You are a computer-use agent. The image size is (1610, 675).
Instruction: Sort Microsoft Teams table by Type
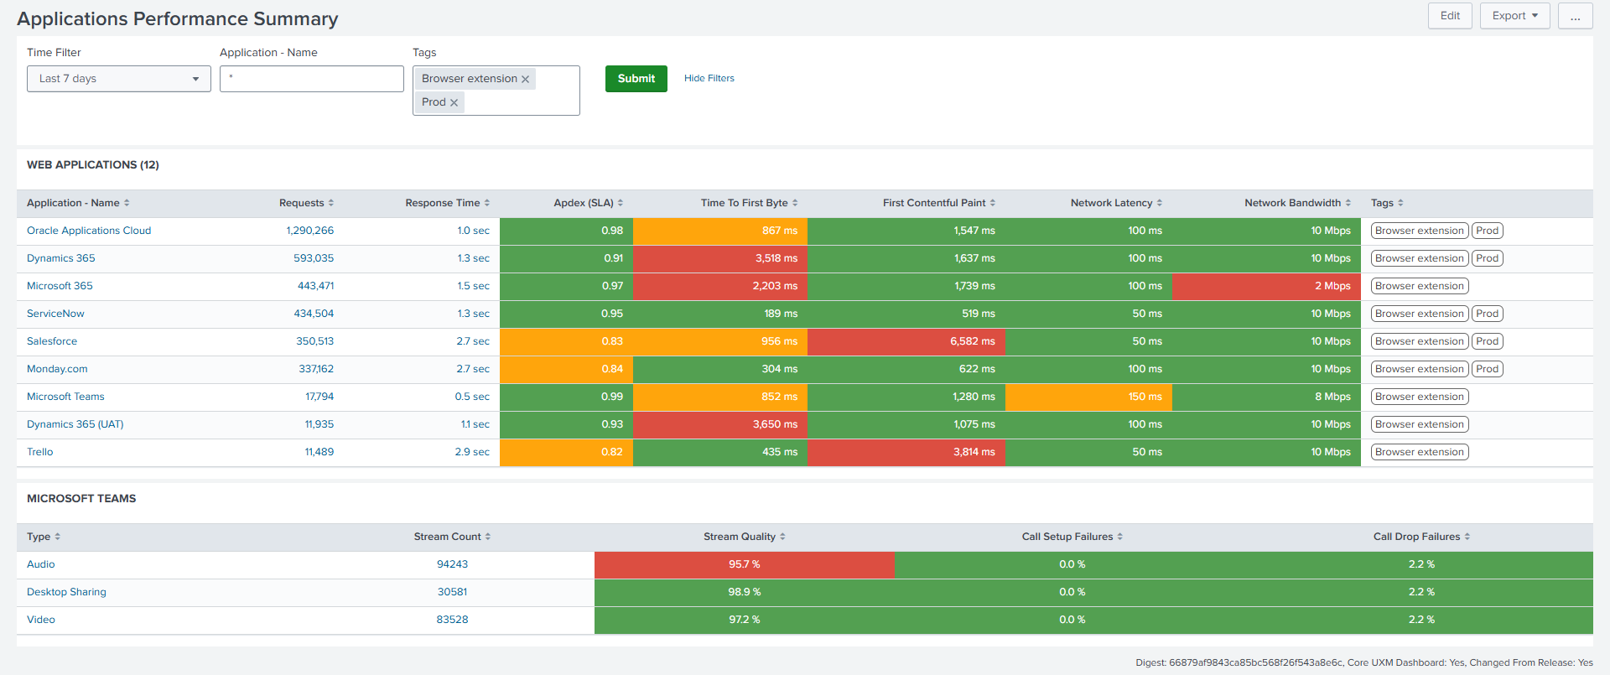[44, 537]
